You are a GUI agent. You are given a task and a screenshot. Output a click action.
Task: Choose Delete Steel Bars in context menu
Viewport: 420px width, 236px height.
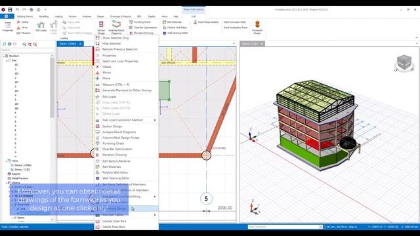(x=126, y=227)
